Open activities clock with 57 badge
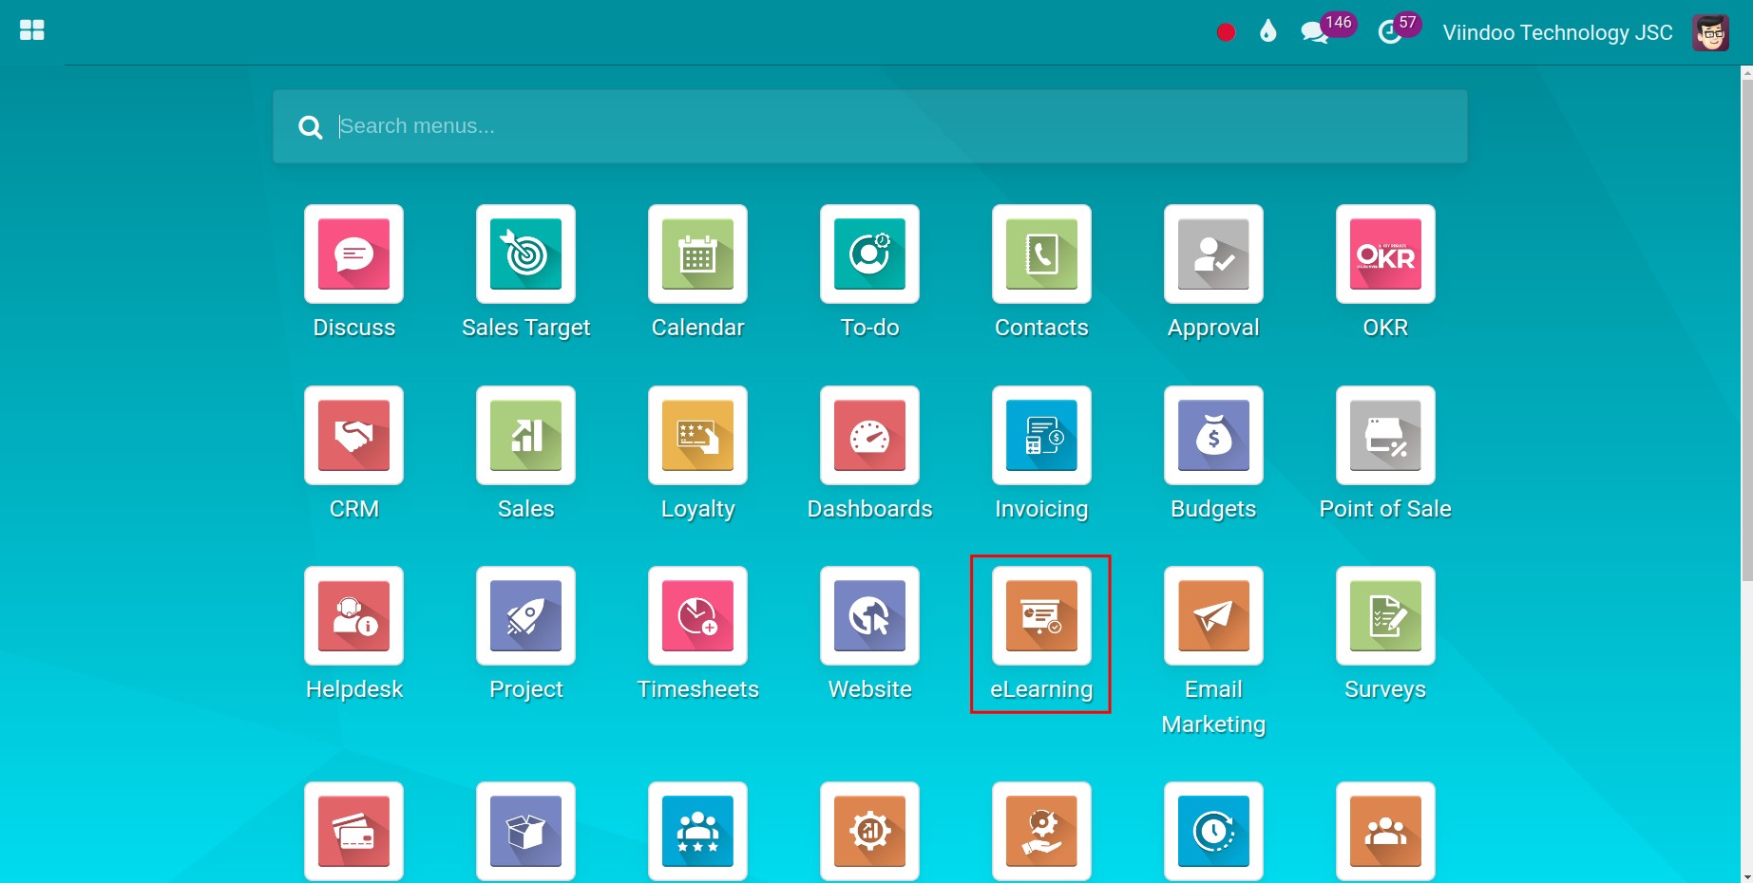Viewport: 1753px width, 883px height. pyautogui.click(x=1399, y=29)
